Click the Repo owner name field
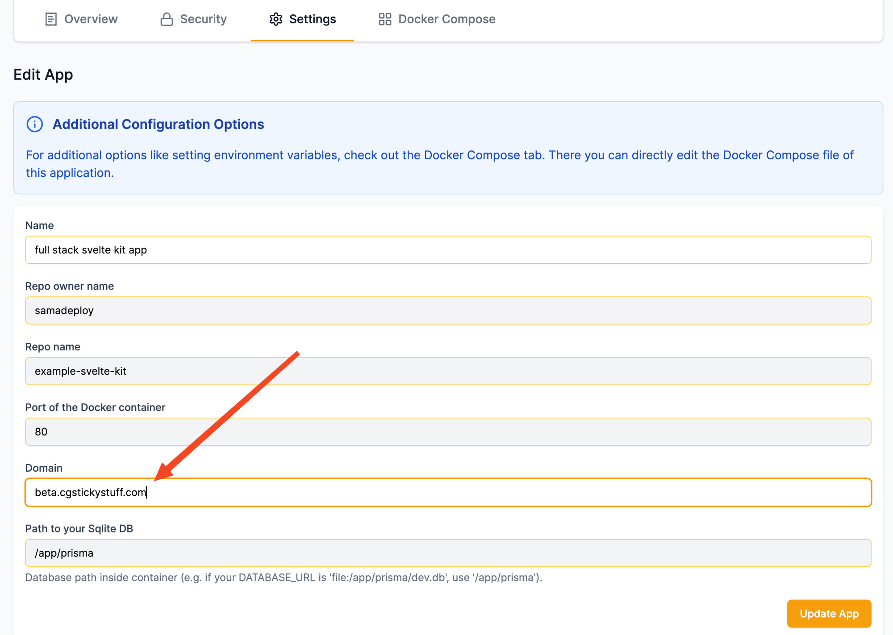The image size is (893, 635). (x=448, y=311)
